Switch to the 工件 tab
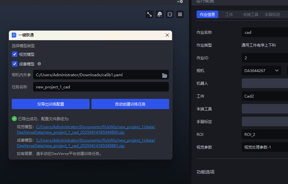 coord(229,15)
